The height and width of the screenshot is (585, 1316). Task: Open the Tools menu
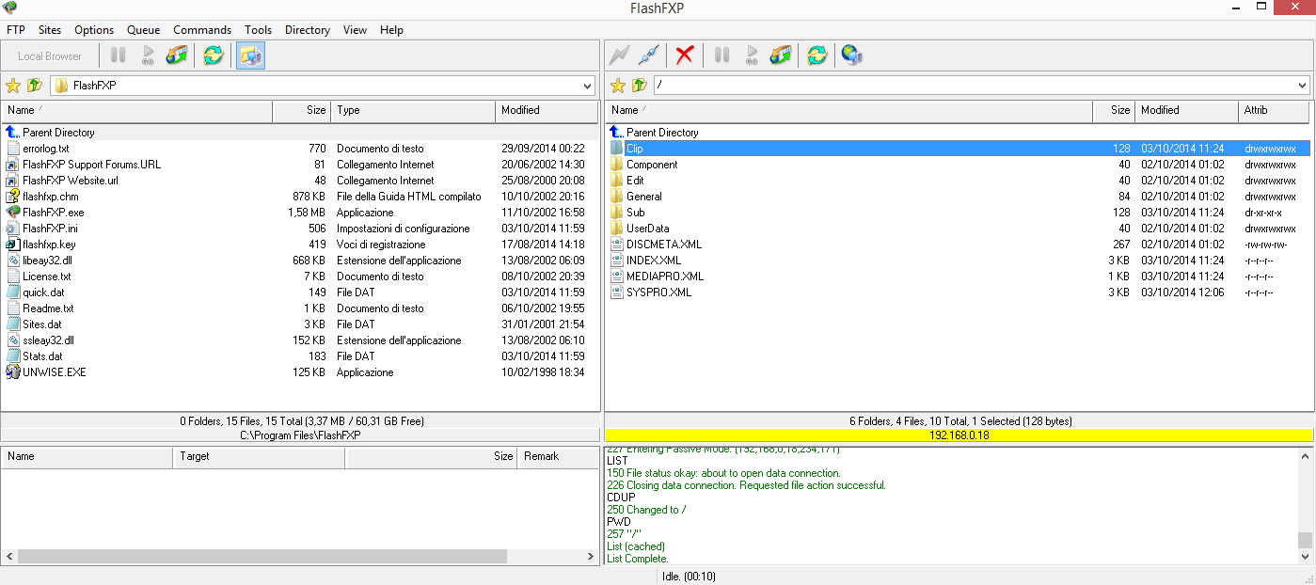(259, 30)
